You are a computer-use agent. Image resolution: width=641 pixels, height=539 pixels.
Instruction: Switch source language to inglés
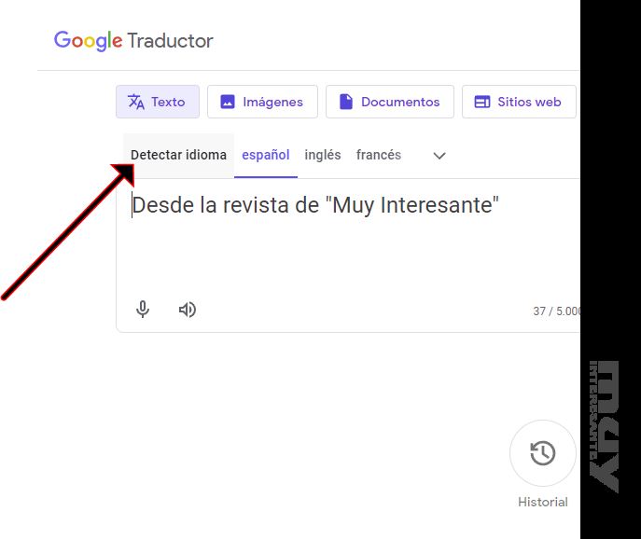tap(323, 156)
